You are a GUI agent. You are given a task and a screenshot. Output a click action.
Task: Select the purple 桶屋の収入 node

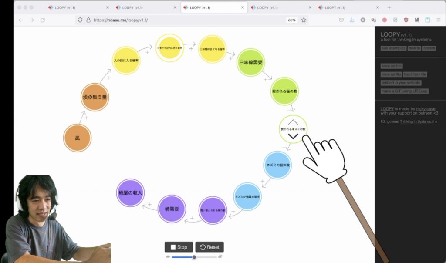pos(130,192)
